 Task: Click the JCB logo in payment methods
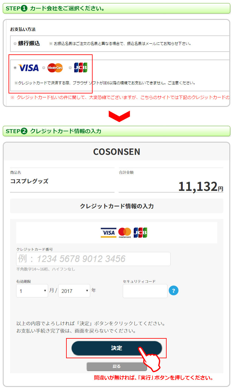click(x=81, y=67)
